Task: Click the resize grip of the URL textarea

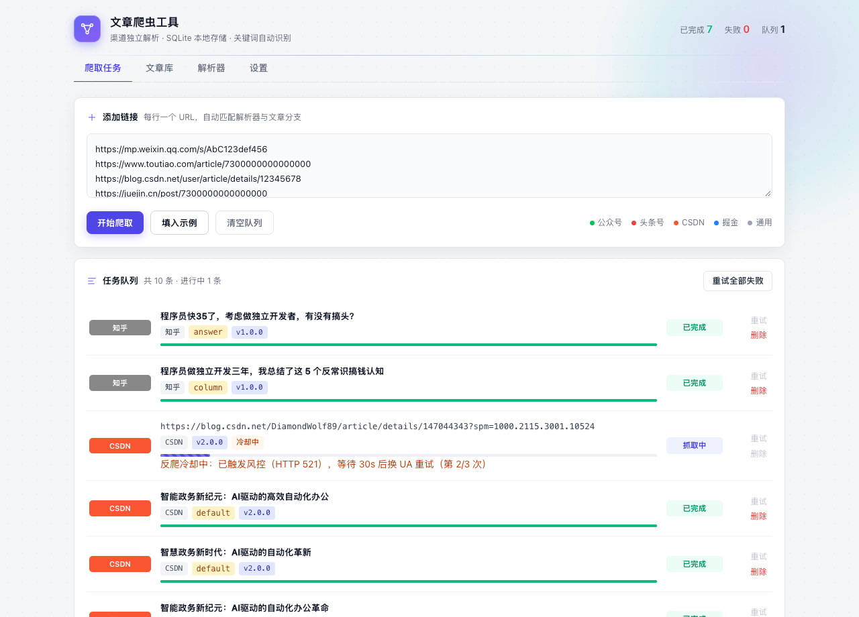Action: [768, 193]
